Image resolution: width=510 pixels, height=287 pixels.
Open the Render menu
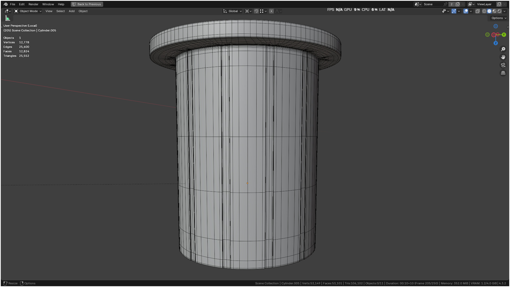click(33, 4)
